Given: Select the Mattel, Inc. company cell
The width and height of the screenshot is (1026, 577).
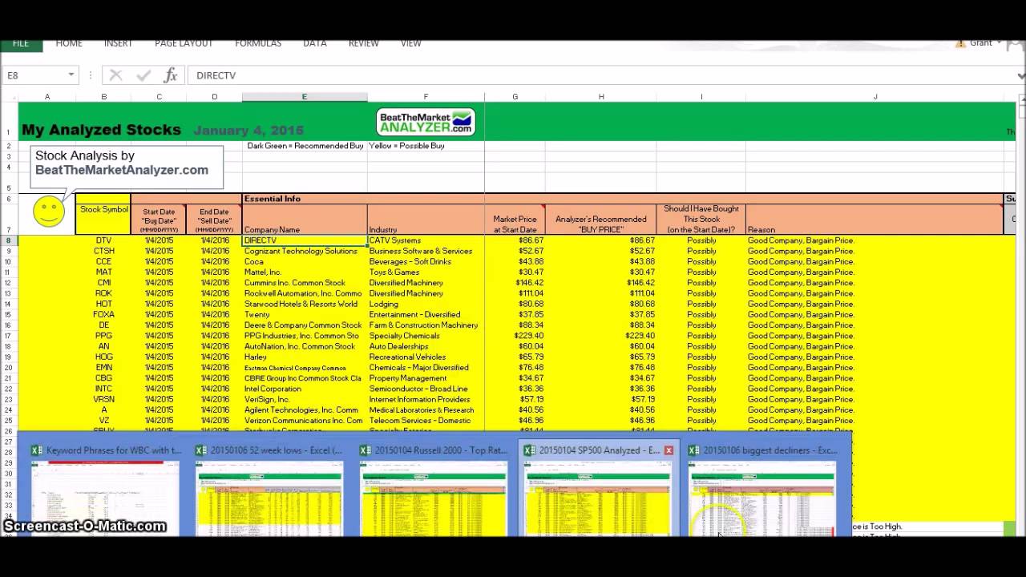Looking at the screenshot, I should 305,272.
